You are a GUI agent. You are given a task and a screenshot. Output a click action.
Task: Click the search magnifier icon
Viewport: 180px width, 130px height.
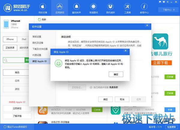6,60
